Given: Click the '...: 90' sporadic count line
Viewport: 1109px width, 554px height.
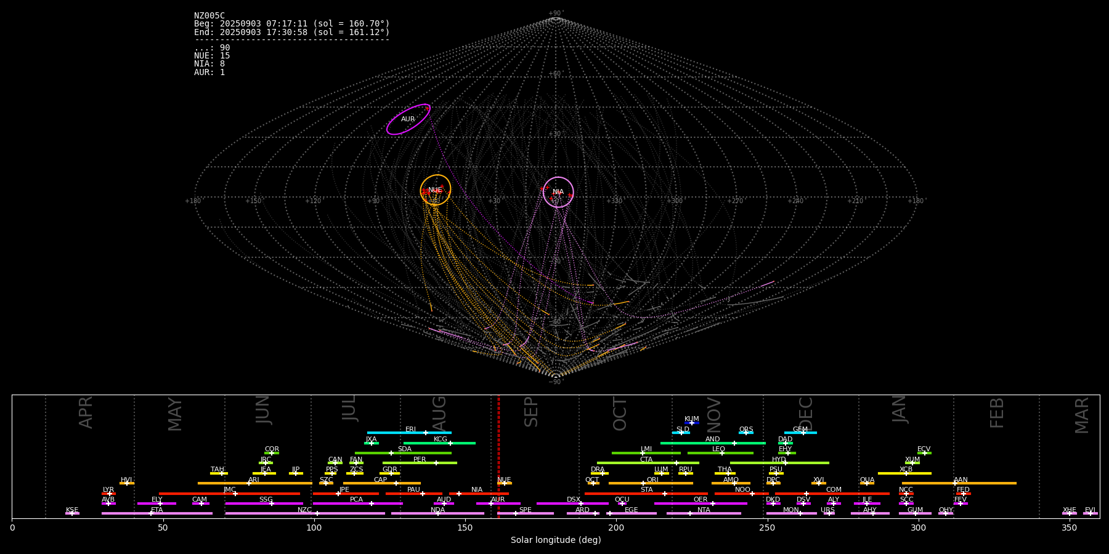Looking at the screenshot, I should coord(212,48).
